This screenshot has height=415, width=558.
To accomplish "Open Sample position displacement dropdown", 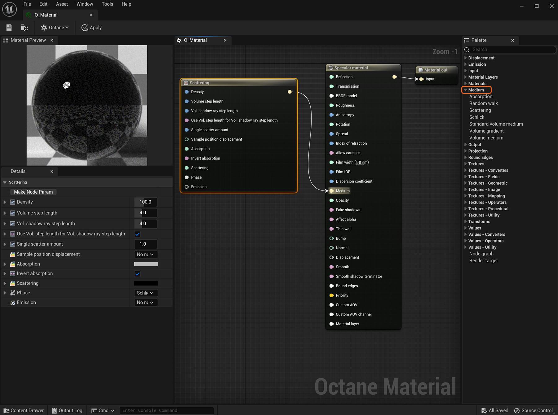I will (146, 254).
